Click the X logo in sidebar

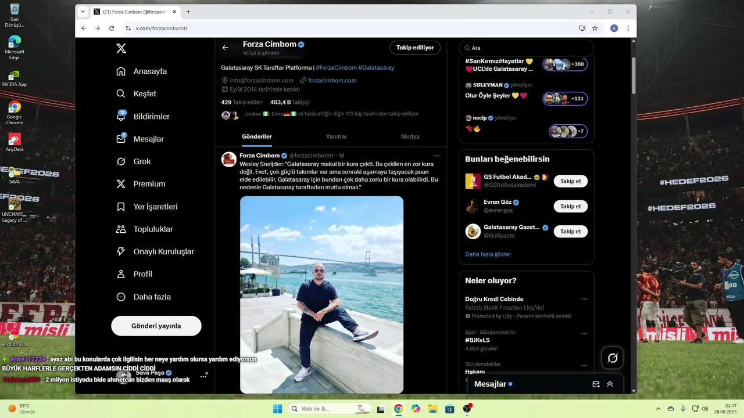(121, 49)
